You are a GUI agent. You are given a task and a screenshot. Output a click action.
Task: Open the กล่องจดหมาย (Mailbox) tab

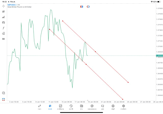click(92, 107)
